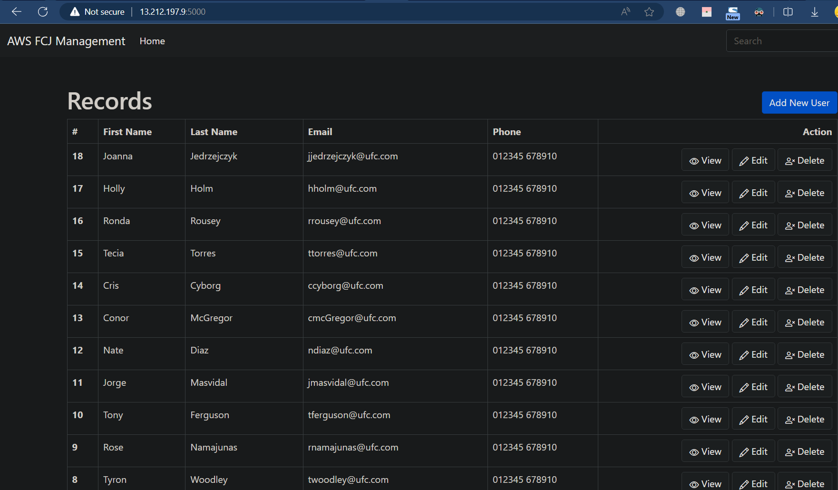Click the email ttorres@ufc.com
The height and width of the screenshot is (490, 838).
(343, 253)
